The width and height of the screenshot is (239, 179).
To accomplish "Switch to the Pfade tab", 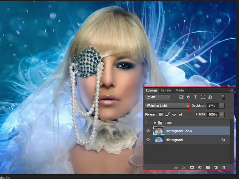I will pos(180,90).
